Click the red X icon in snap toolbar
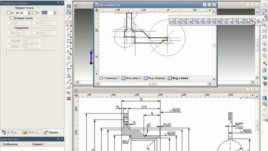Screen dimensions: 268x151 point(253,21)
